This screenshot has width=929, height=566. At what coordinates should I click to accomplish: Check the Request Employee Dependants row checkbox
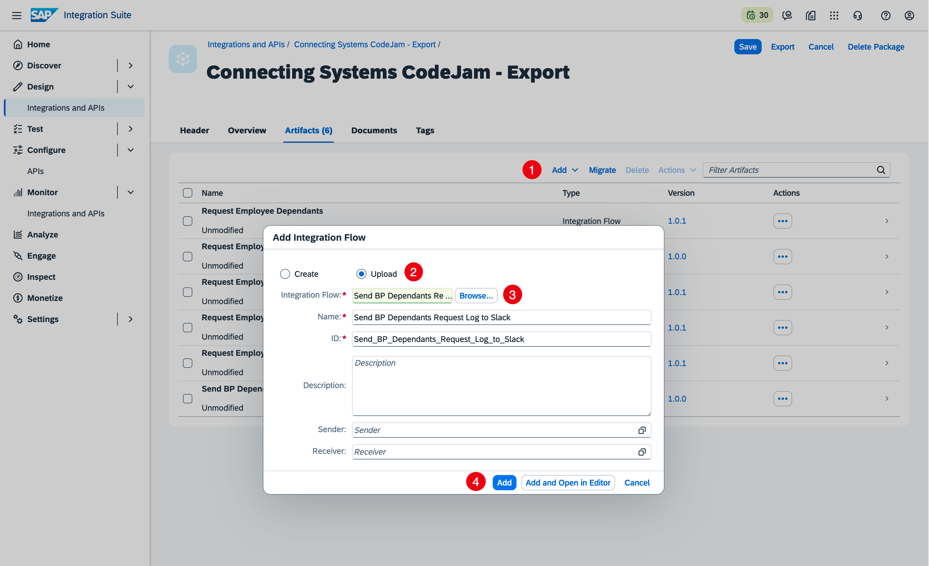coord(187,221)
